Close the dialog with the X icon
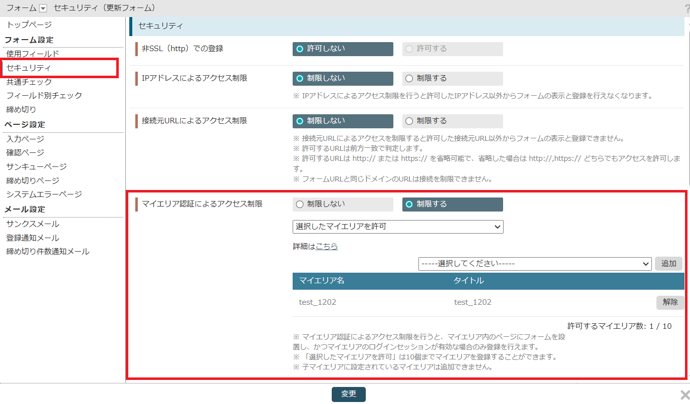Viewport: 690px width, 404px height. tap(684, 394)
